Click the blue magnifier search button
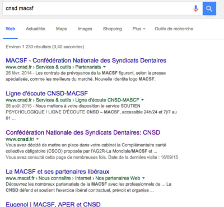 coord(209,8)
